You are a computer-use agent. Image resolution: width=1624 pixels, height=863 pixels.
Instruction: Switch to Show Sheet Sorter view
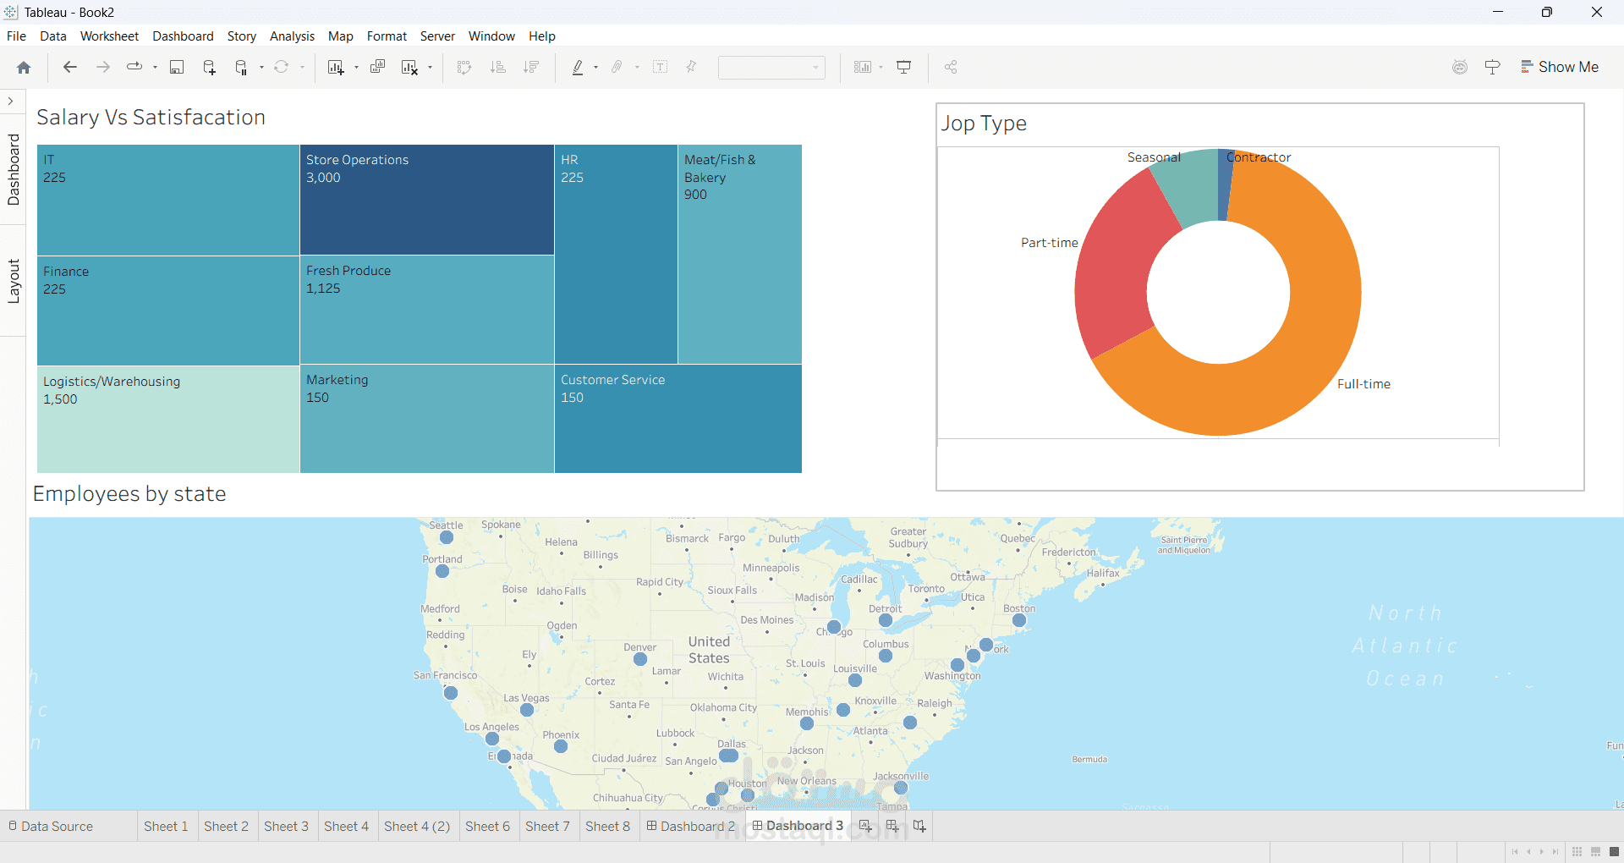point(1577,852)
